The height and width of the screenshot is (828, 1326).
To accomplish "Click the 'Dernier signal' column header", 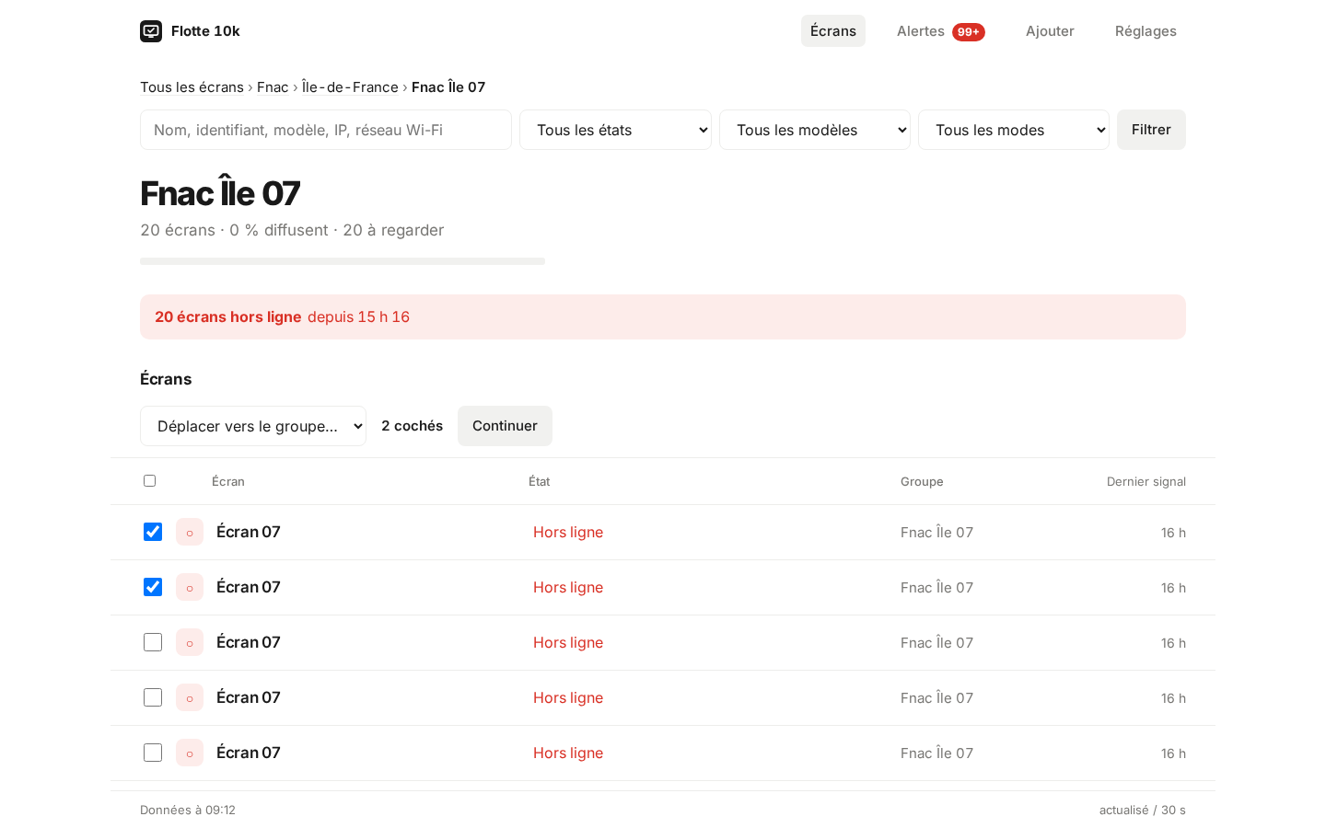I will click(x=1146, y=481).
